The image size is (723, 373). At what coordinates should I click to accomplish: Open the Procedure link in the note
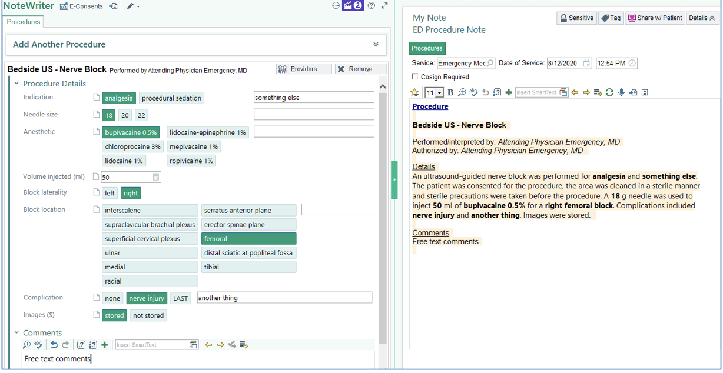(x=430, y=106)
